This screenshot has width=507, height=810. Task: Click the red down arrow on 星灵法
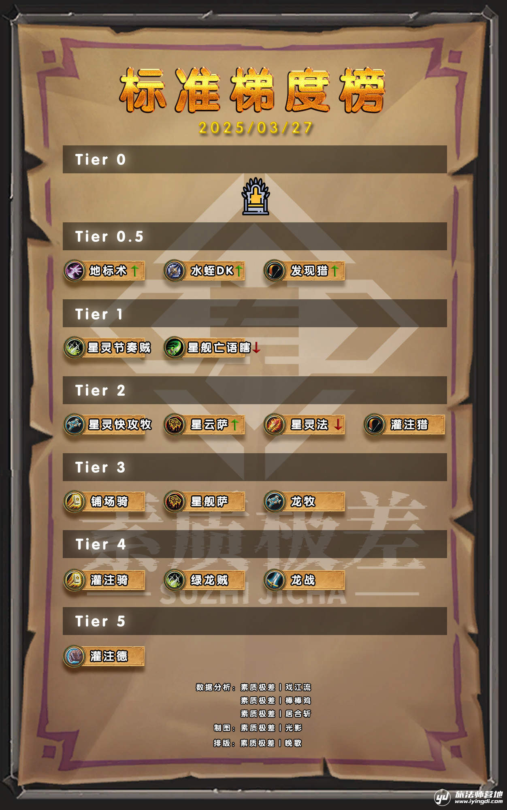click(x=338, y=424)
